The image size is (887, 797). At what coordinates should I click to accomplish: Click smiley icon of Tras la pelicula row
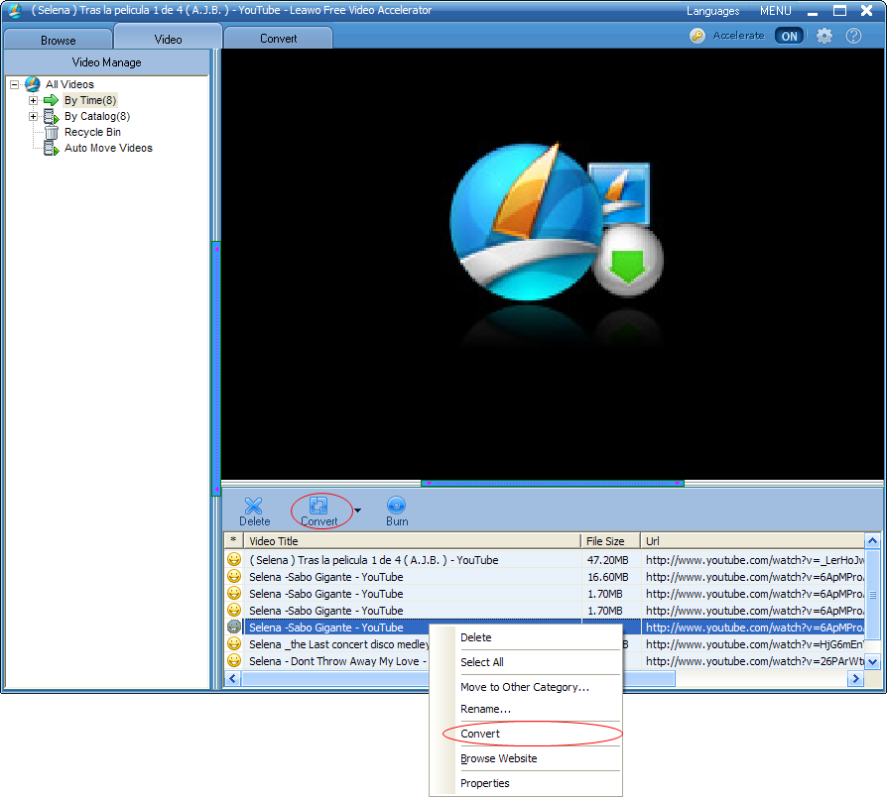point(233,560)
